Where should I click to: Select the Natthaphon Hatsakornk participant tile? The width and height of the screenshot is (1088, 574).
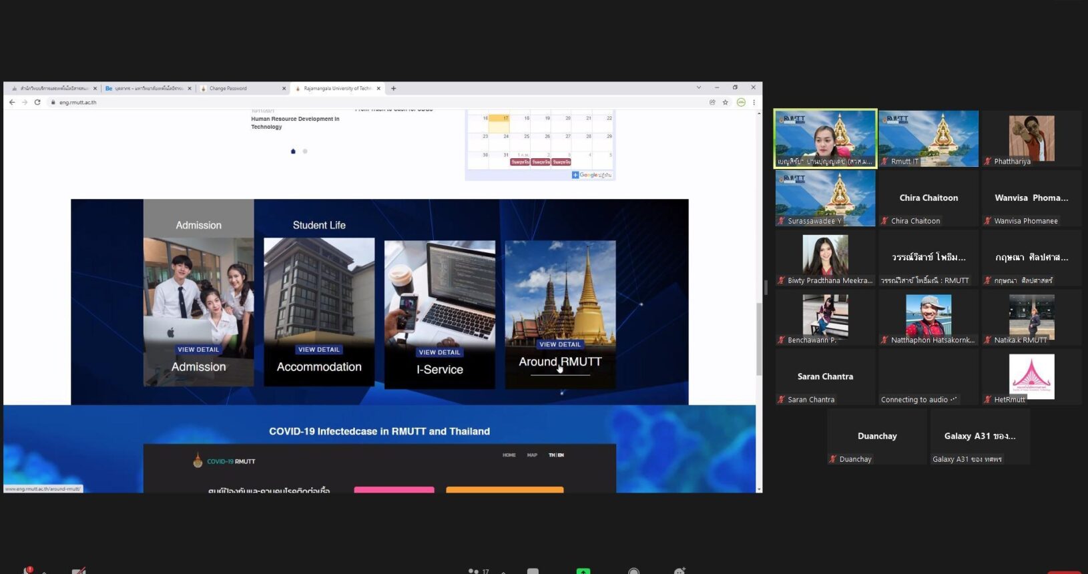(x=928, y=317)
